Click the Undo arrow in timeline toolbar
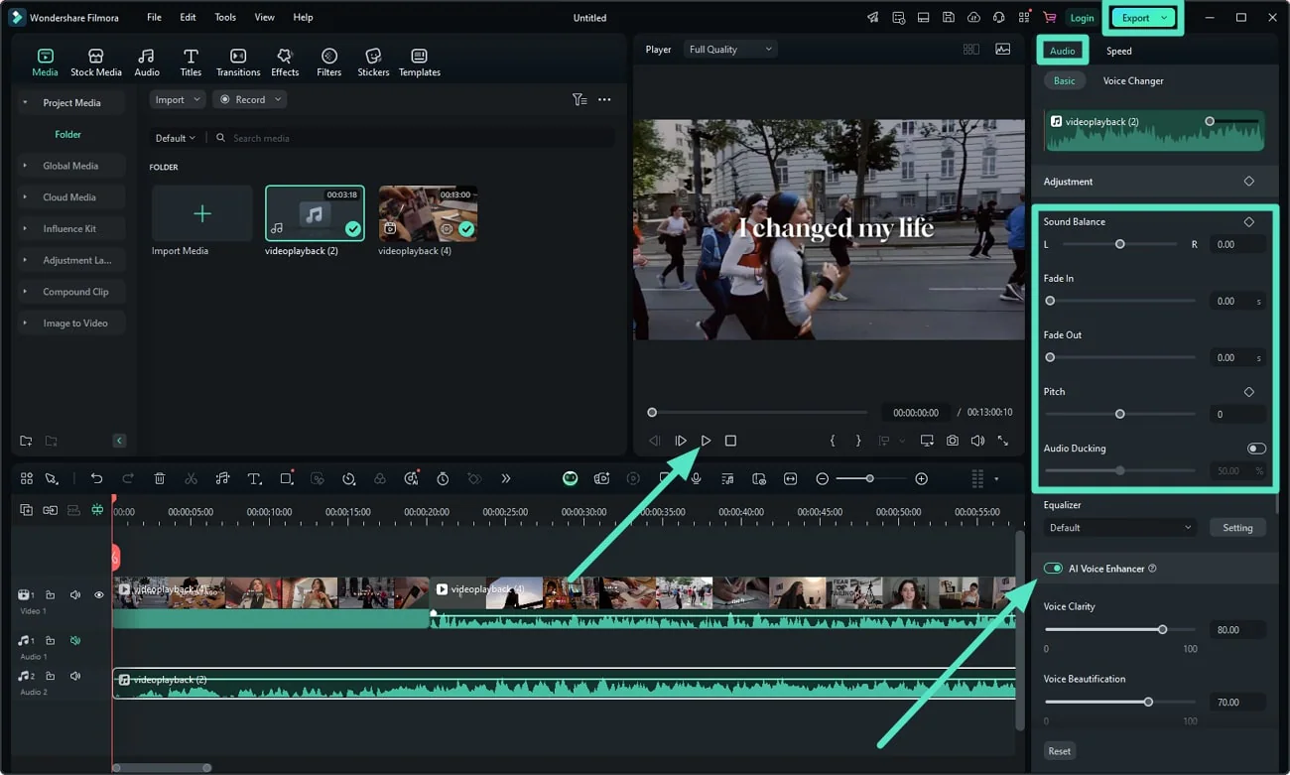 [96, 479]
